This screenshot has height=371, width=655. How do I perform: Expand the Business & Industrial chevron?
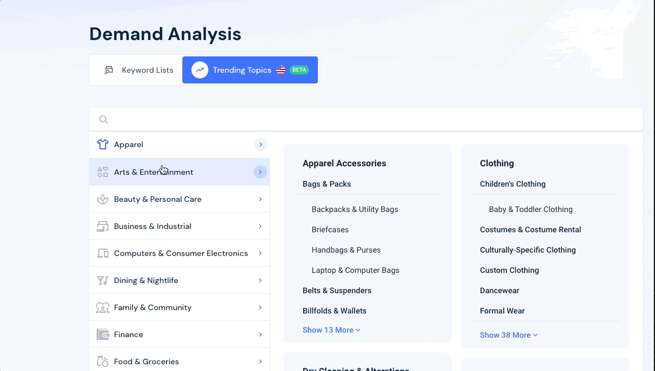[x=260, y=226]
